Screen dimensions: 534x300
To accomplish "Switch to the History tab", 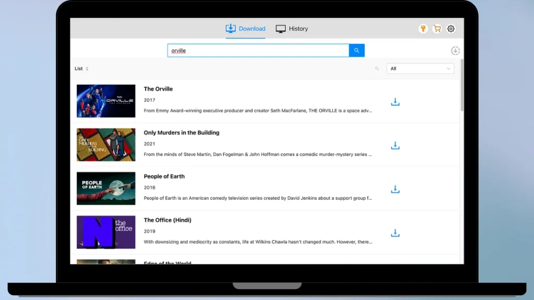I will click(292, 29).
